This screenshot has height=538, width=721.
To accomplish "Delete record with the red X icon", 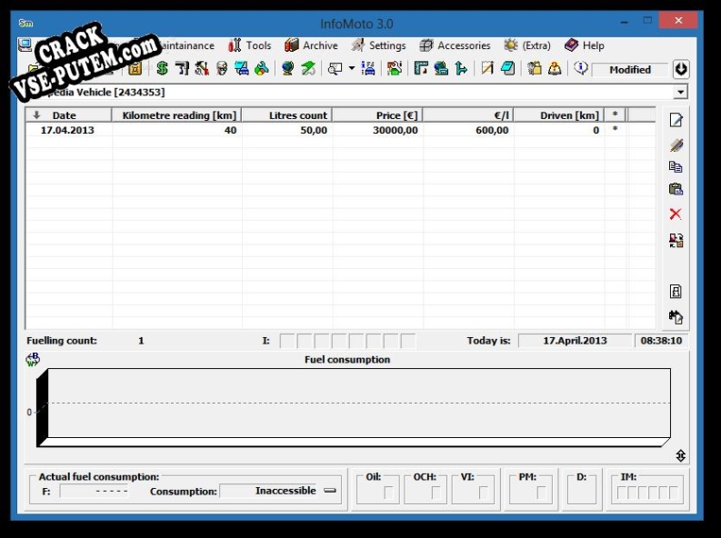I will [676, 214].
